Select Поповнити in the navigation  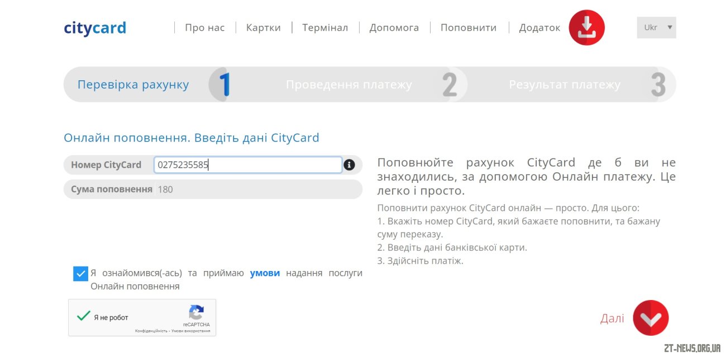click(x=469, y=27)
